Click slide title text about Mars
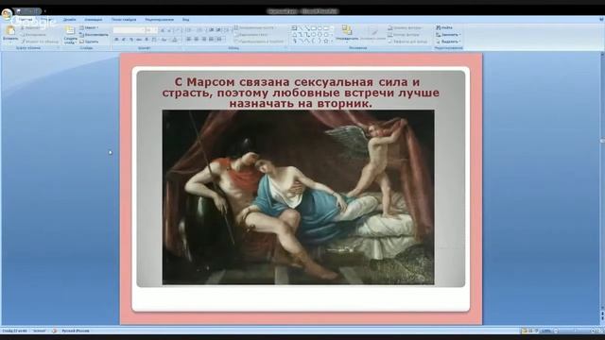 (301, 93)
